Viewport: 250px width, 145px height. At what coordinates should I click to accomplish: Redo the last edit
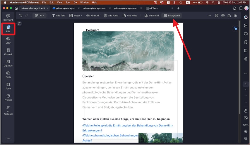(x=27, y=16)
